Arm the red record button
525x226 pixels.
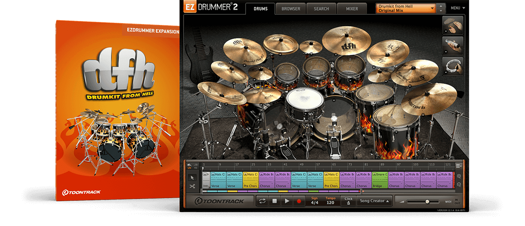pyautogui.click(x=299, y=201)
